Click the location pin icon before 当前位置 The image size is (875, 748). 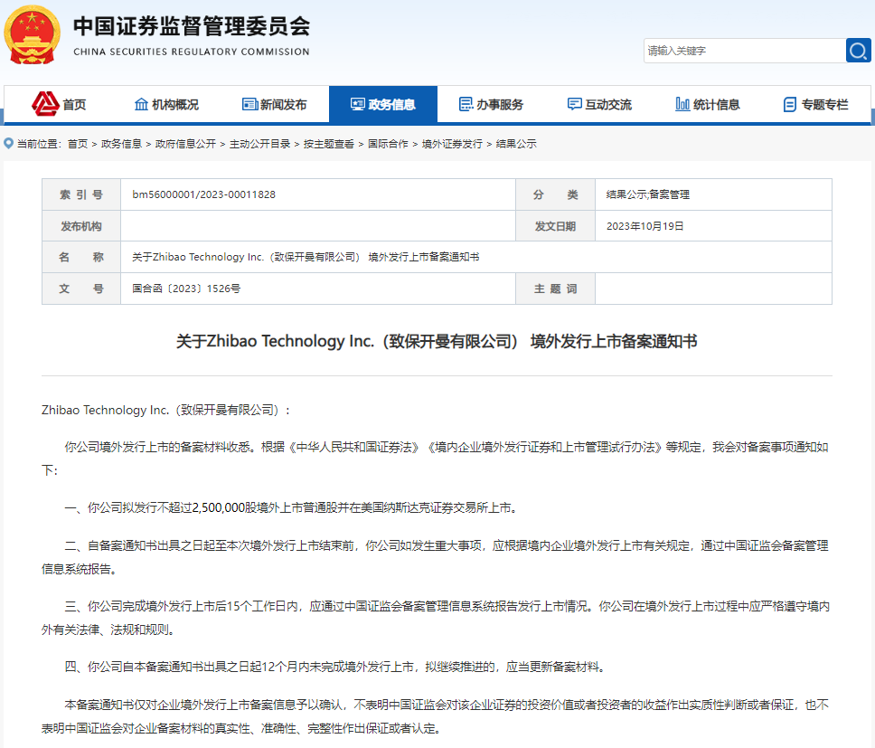(x=8, y=144)
